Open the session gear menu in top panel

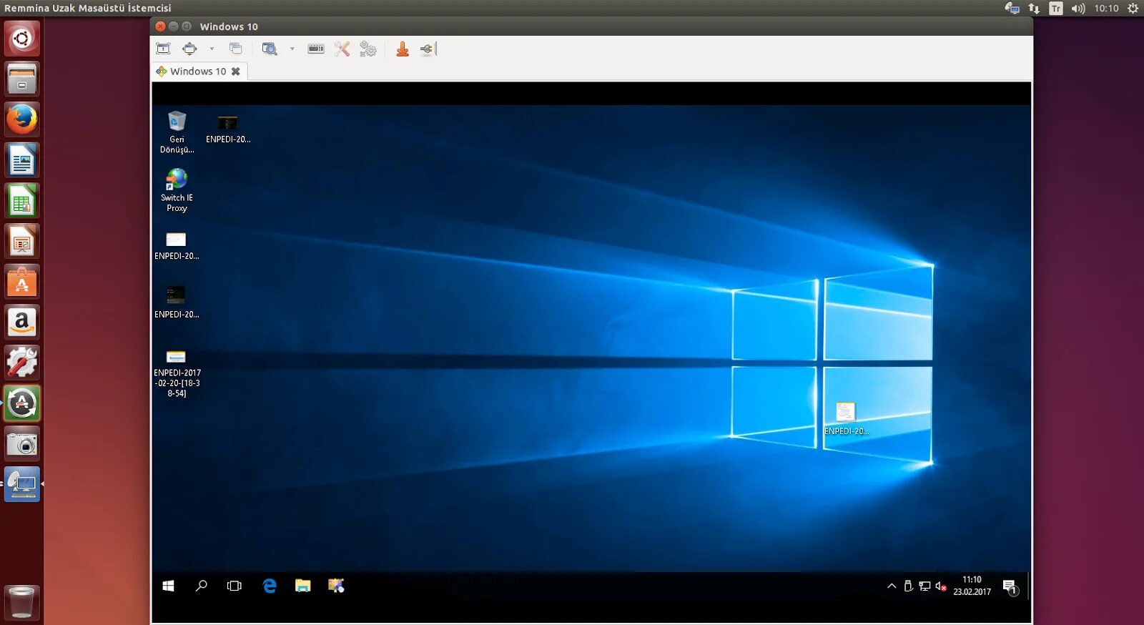tap(1133, 9)
